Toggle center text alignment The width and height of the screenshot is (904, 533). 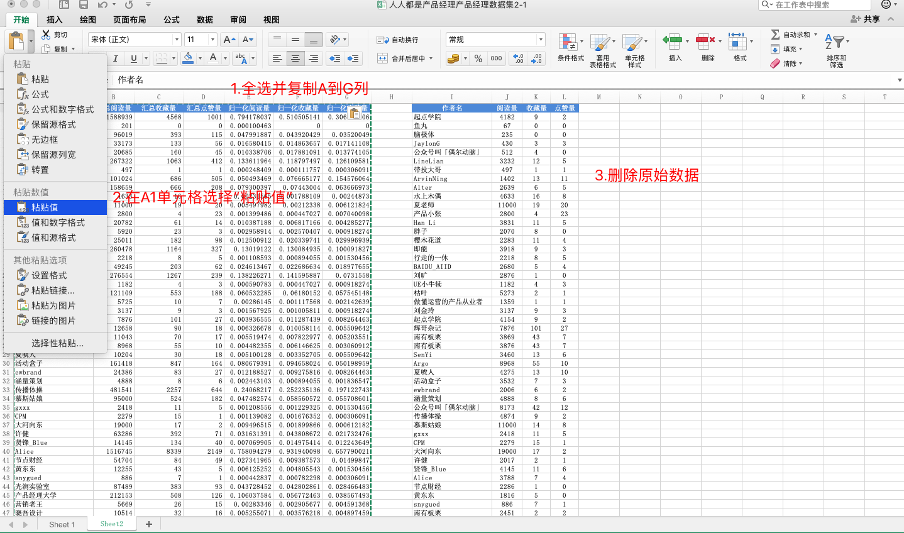pos(295,58)
